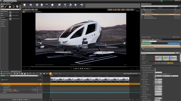Click the Camera Rig Crane actor icon
Image resolution: width=181 pixels, height=101 pixels.
[10, 12]
